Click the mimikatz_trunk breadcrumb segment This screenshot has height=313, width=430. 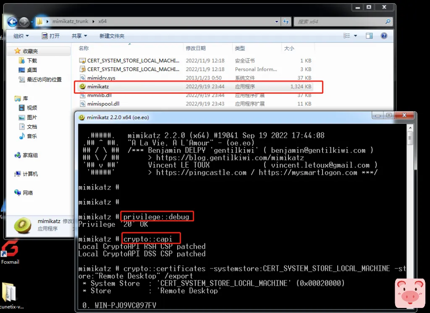(x=70, y=21)
